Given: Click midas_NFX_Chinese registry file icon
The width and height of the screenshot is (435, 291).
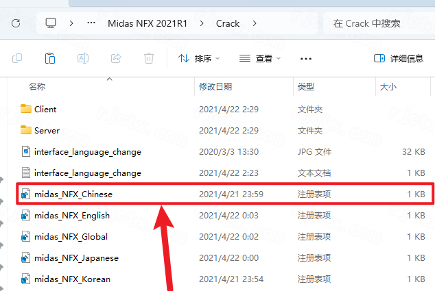Looking at the screenshot, I should point(25,194).
